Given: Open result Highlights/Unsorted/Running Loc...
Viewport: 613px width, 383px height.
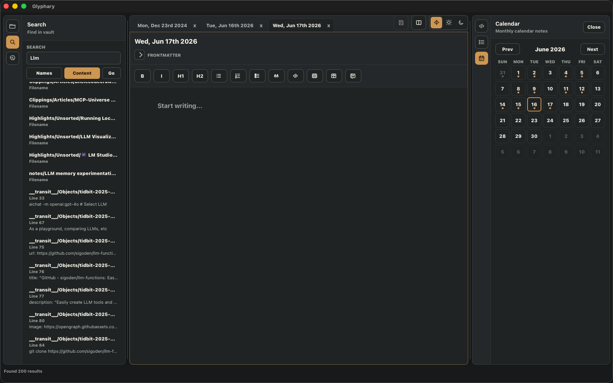Looking at the screenshot, I should coord(74,121).
